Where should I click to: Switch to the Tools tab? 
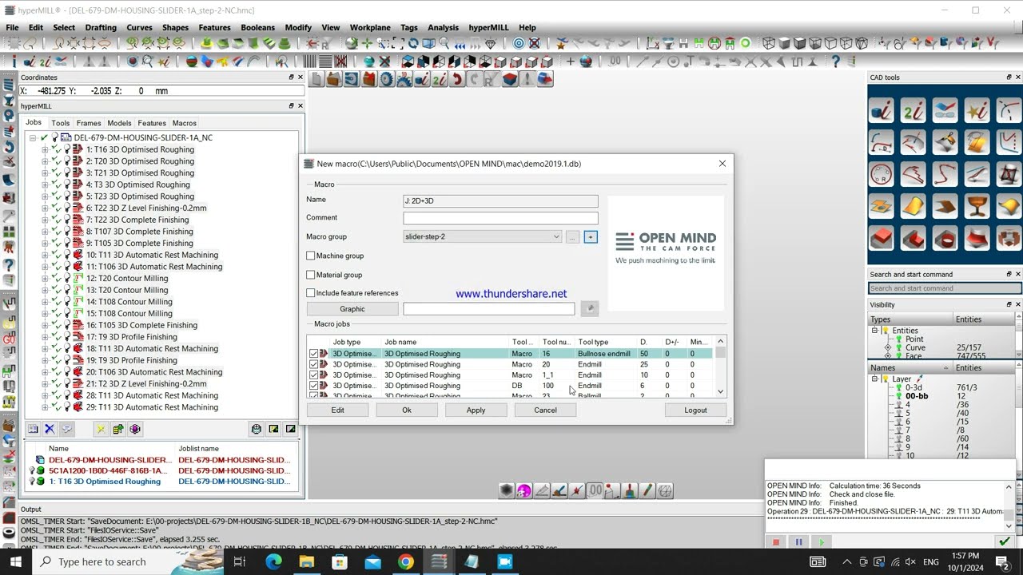coord(61,123)
